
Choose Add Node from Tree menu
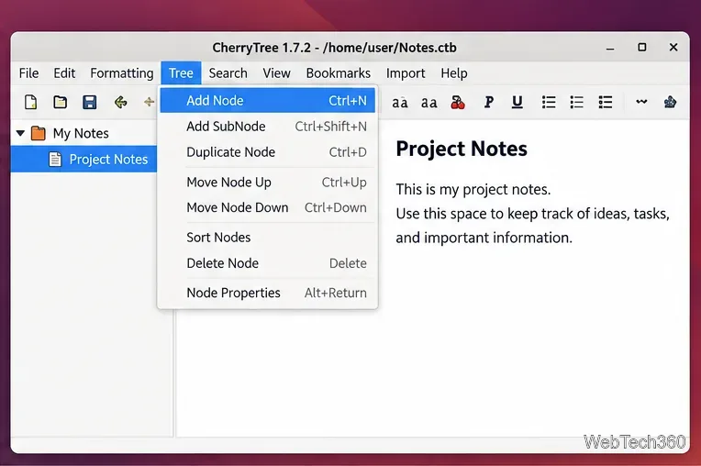click(267, 101)
